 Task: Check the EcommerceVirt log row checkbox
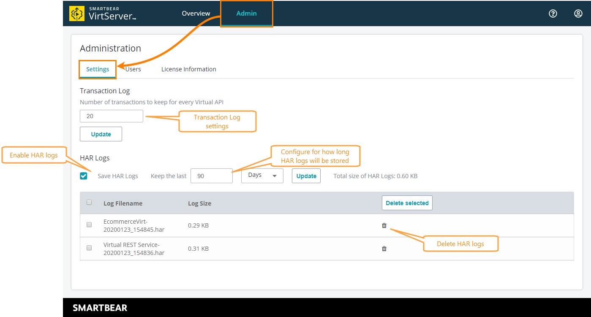(x=89, y=225)
